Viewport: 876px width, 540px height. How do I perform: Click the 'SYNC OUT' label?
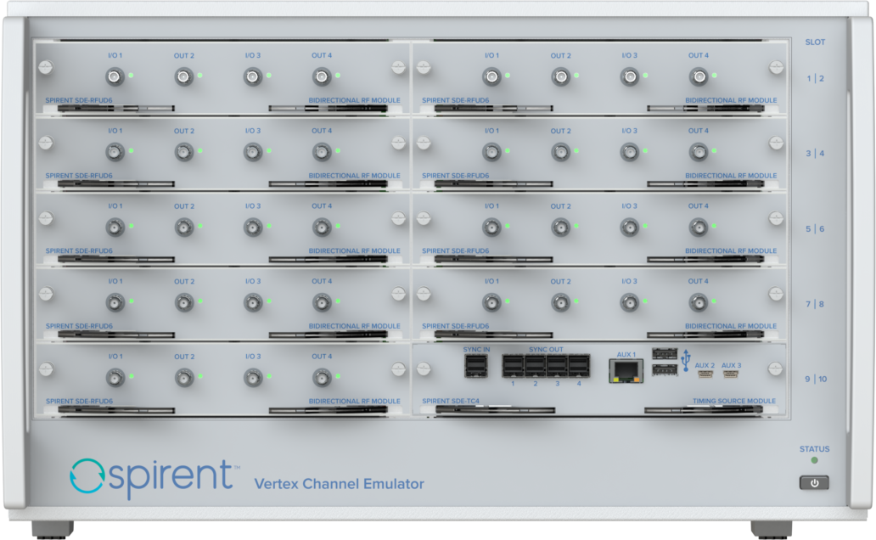546,349
